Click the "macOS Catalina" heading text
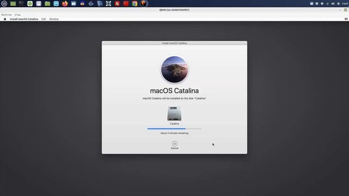Image resolution: width=349 pixels, height=196 pixels. tap(174, 91)
